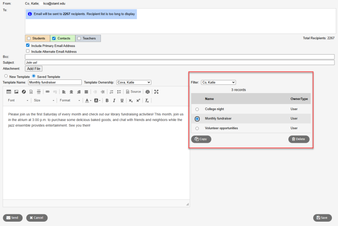Open the Filter dropdown showing Co, Katie
This screenshot has width=338, height=226.
pos(218,82)
